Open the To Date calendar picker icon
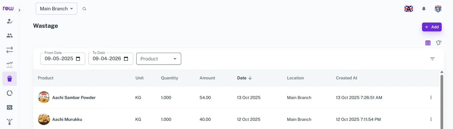This screenshot has height=129, width=453. (x=126, y=59)
